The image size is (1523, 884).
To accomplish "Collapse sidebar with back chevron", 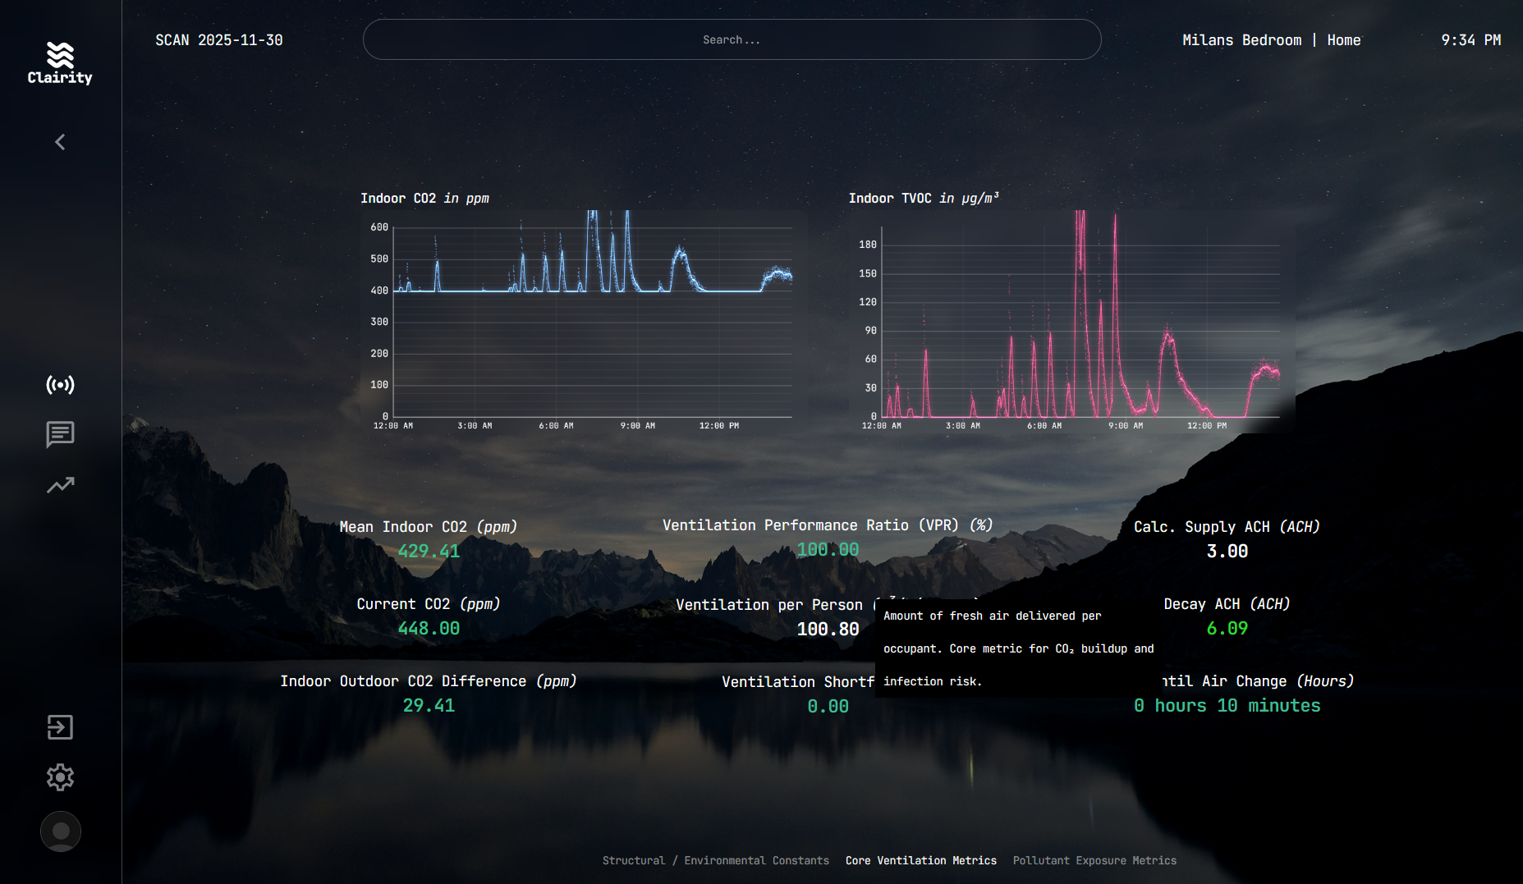I will click(x=60, y=142).
